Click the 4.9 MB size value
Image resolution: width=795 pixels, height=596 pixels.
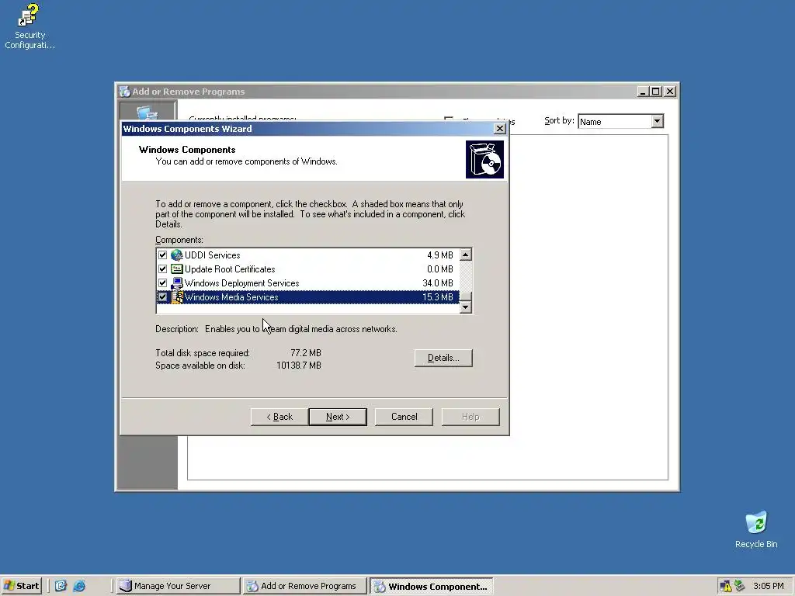point(439,255)
